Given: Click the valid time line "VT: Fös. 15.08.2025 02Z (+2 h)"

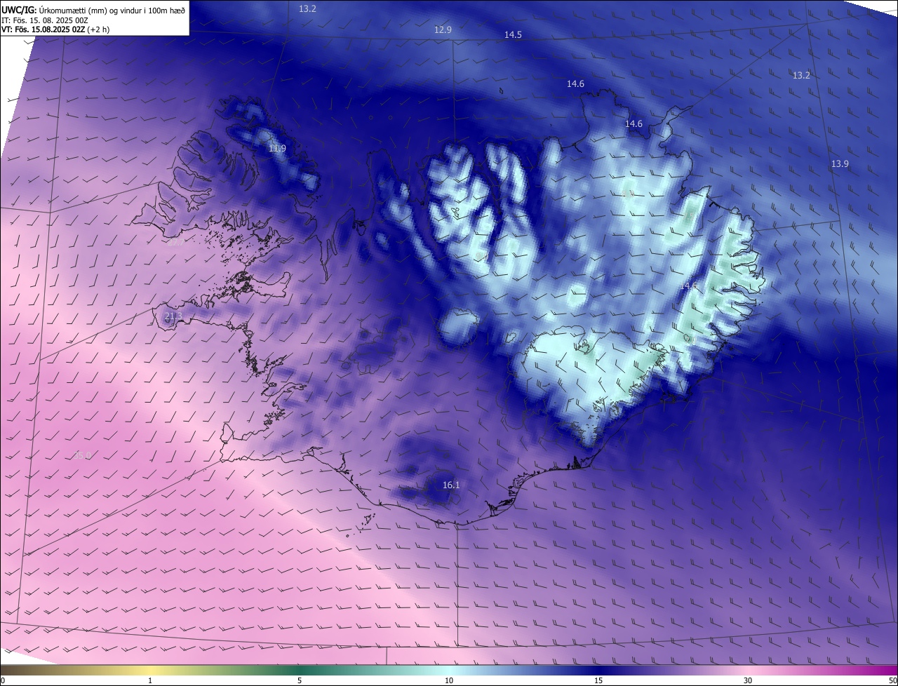Looking at the screenshot, I should [x=55, y=29].
